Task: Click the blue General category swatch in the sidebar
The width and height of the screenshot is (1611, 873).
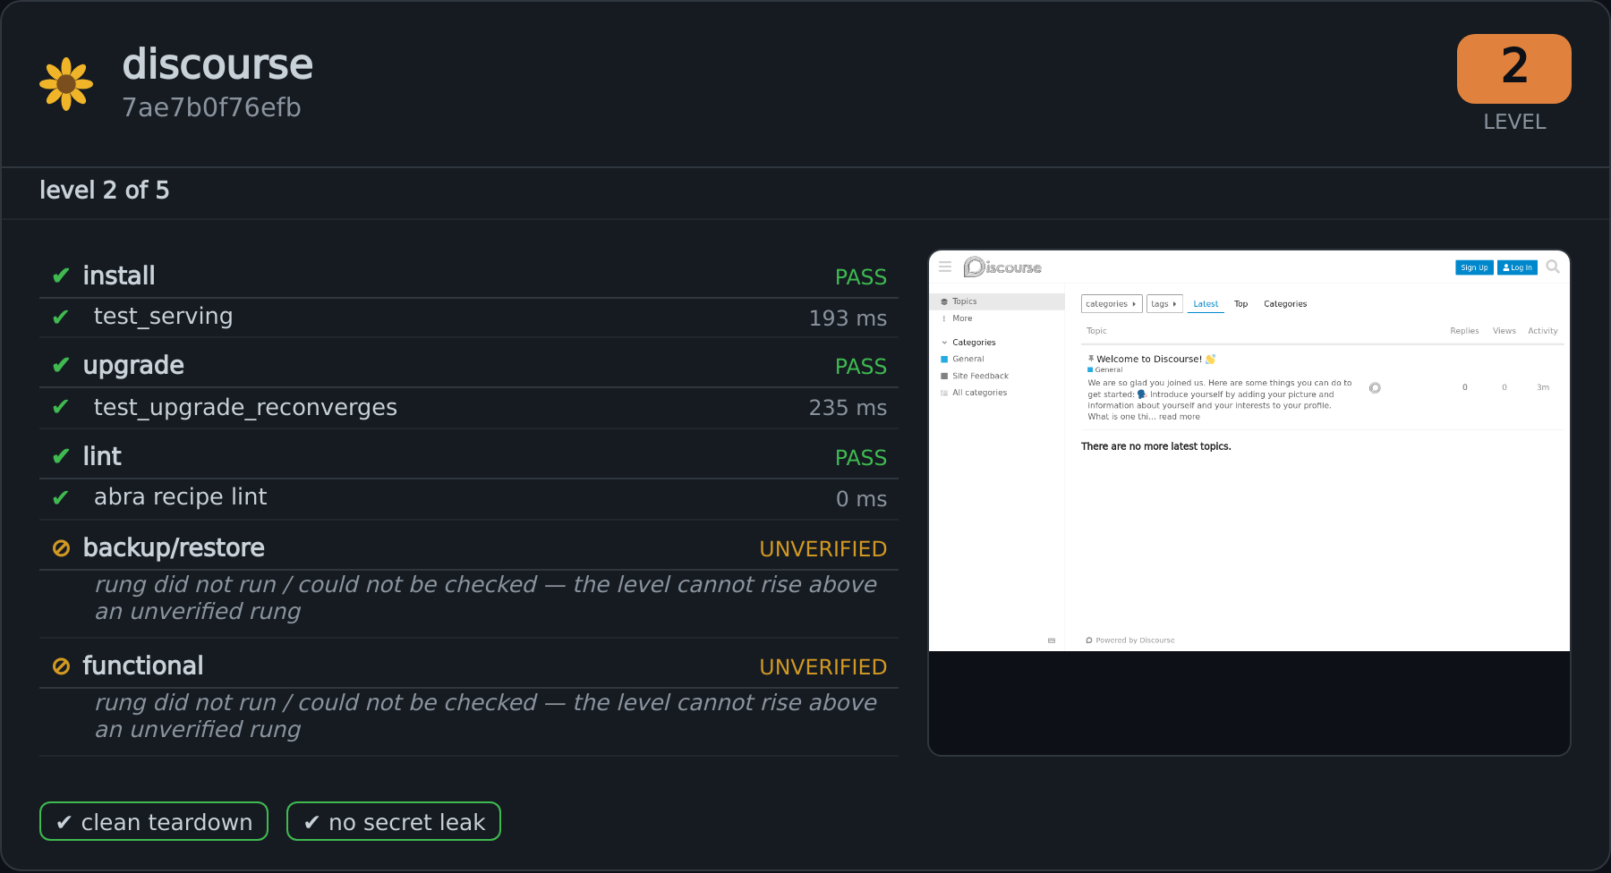Action: (x=944, y=360)
